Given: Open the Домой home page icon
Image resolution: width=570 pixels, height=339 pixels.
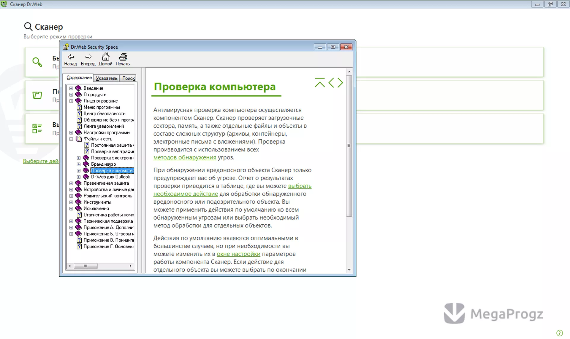Looking at the screenshot, I should (x=105, y=59).
